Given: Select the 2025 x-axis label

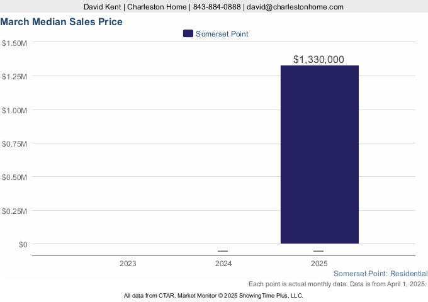Looking at the screenshot, I should tap(319, 264).
